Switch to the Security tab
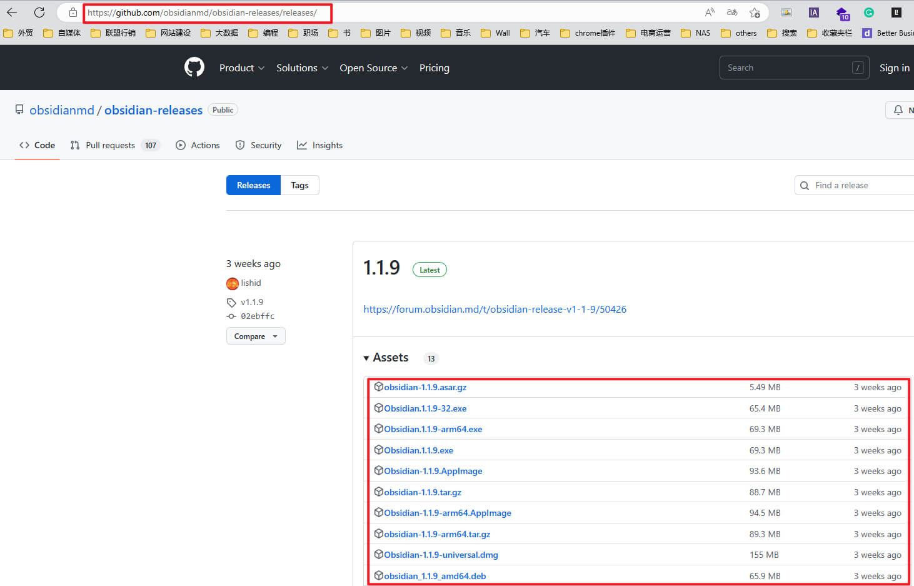The width and height of the screenshot is (914, 586). coord(259,145)
